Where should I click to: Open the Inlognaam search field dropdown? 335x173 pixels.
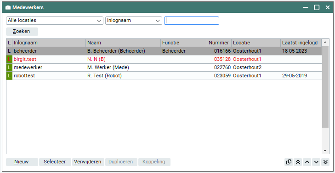tap(134, 21)
